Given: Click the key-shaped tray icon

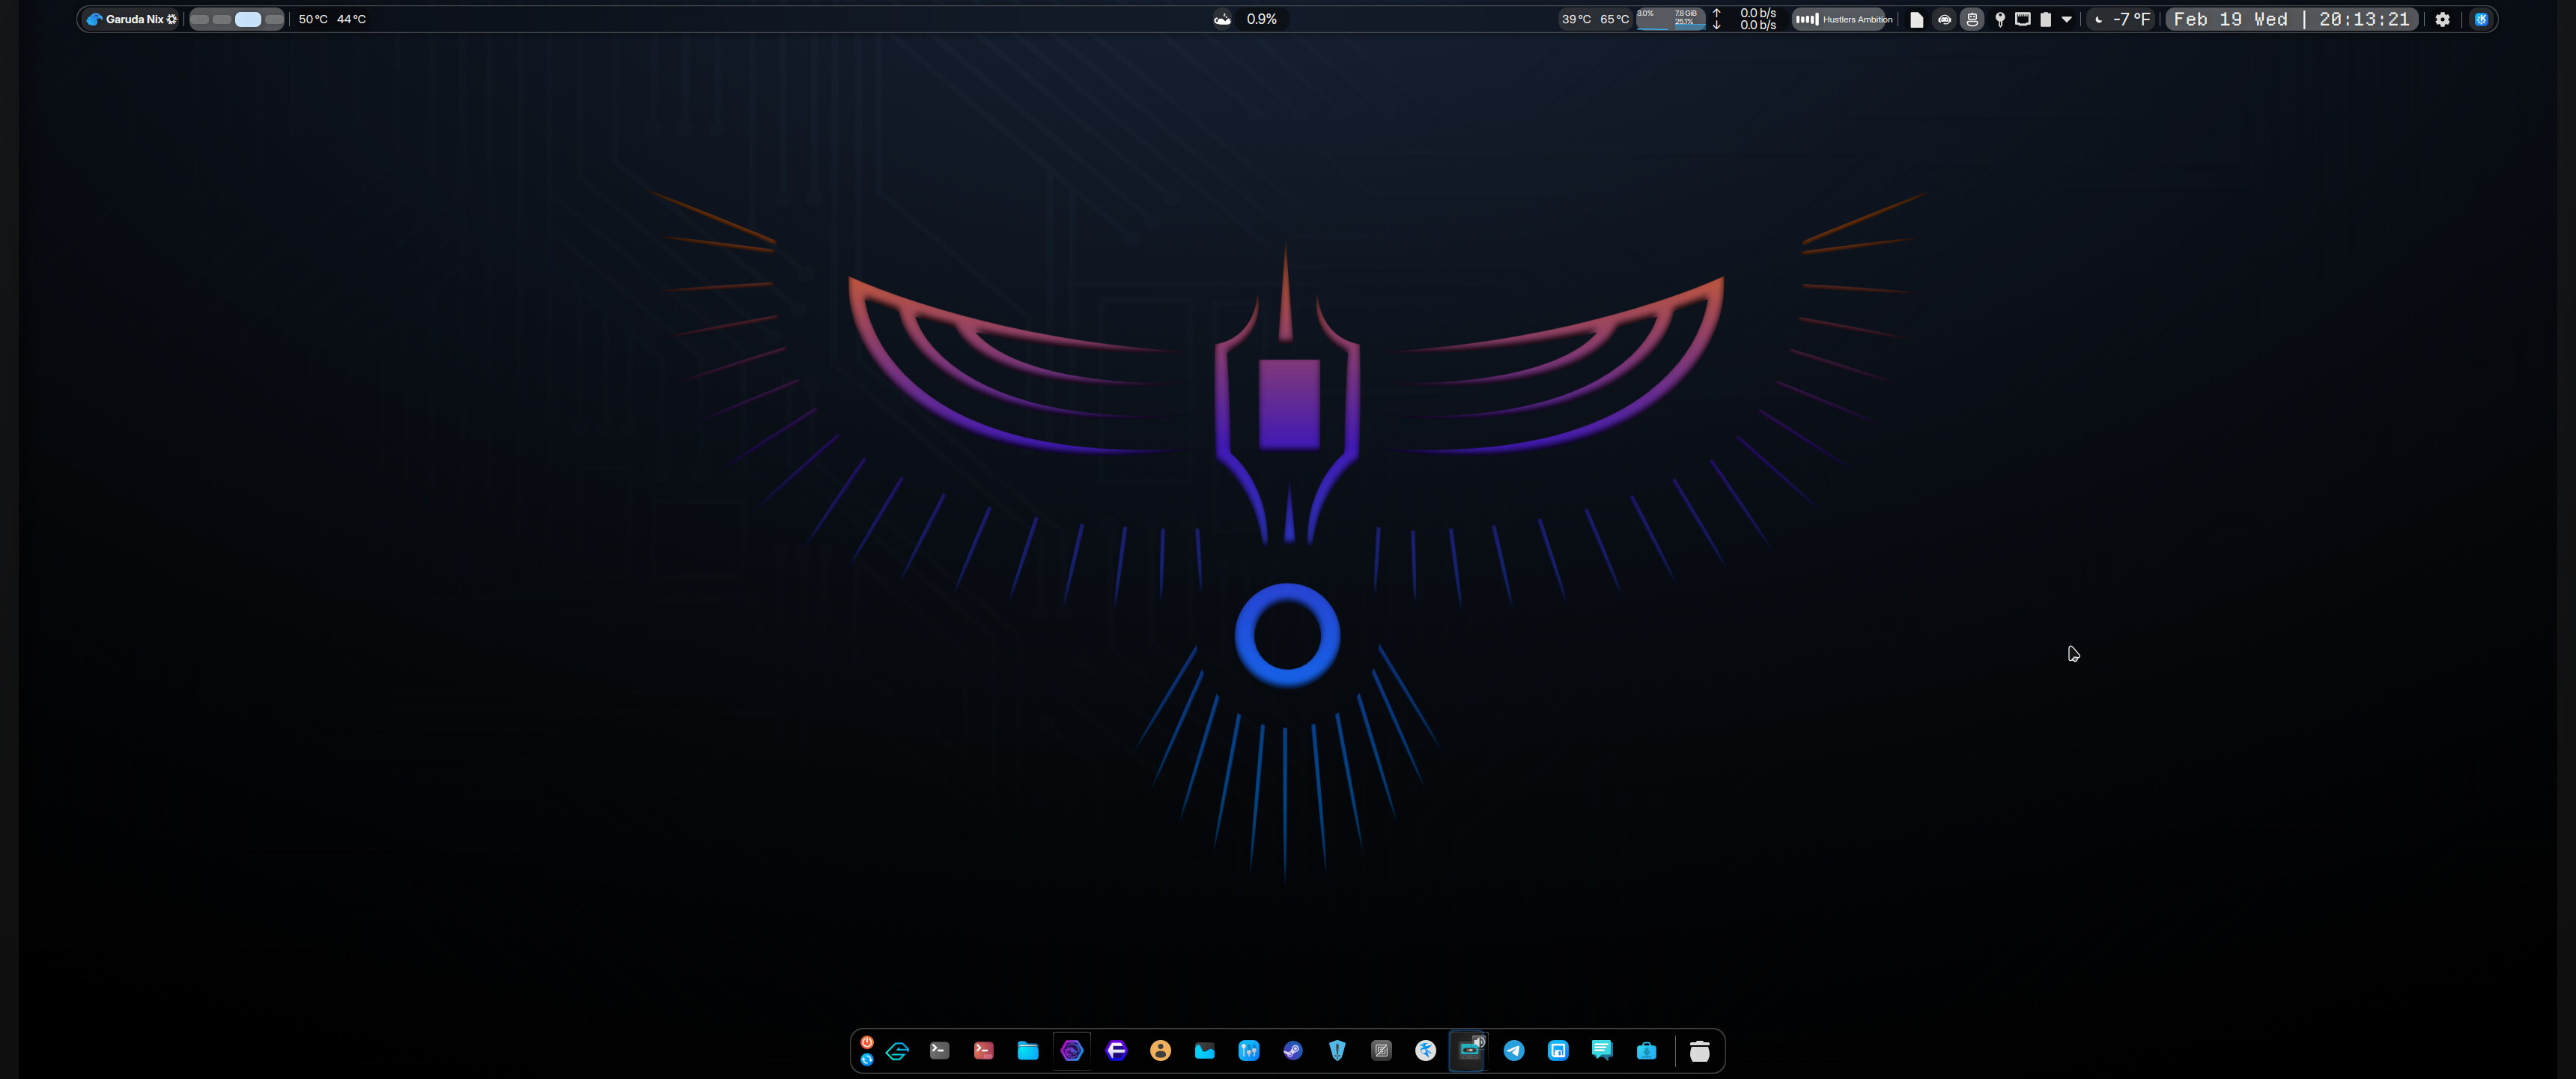Looking at the screenshot, I should pyautogui.click(x=2000, y=19).
